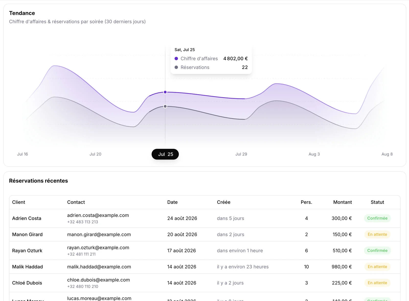Click Chloé Dubois's En attente badge
This screenshot has height=301, width=409.
377,283
